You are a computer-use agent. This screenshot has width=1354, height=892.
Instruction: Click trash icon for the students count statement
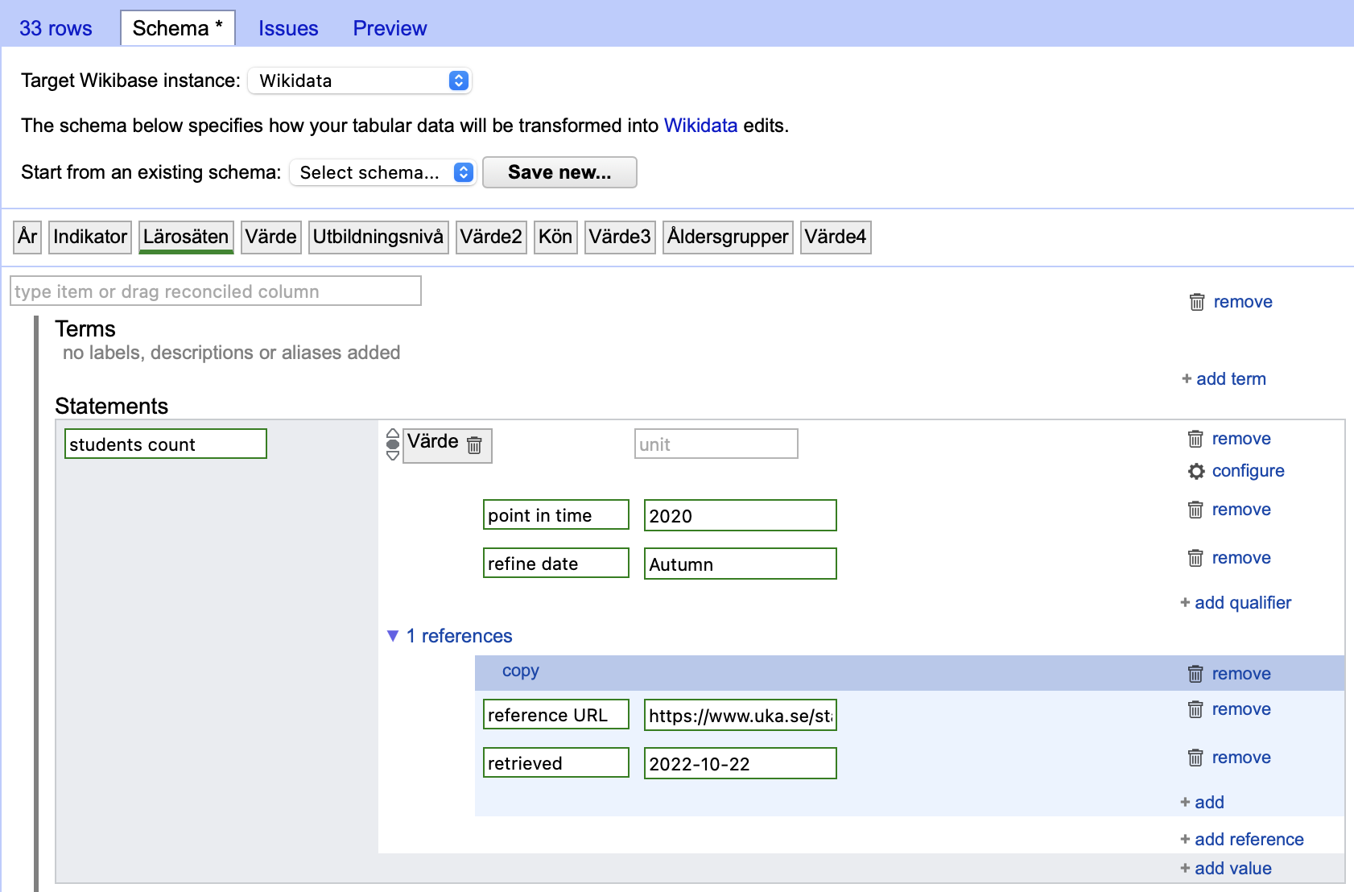point(1195,439)
